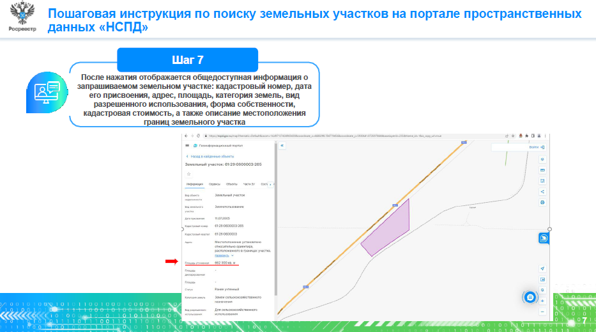This screenshot has width=596, height=332.
Task: Open the map layers button
Action: click(542, 159)
